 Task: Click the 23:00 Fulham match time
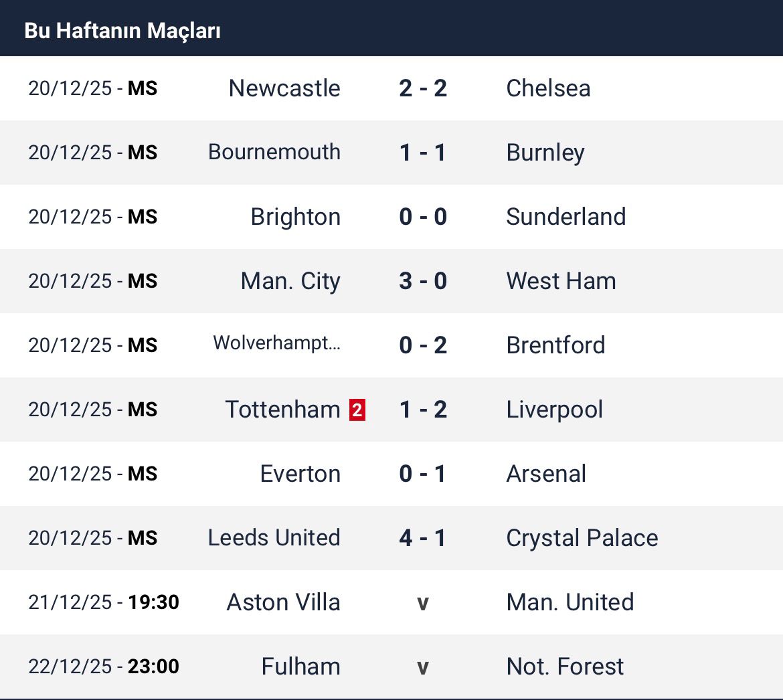tap(153, 667)
